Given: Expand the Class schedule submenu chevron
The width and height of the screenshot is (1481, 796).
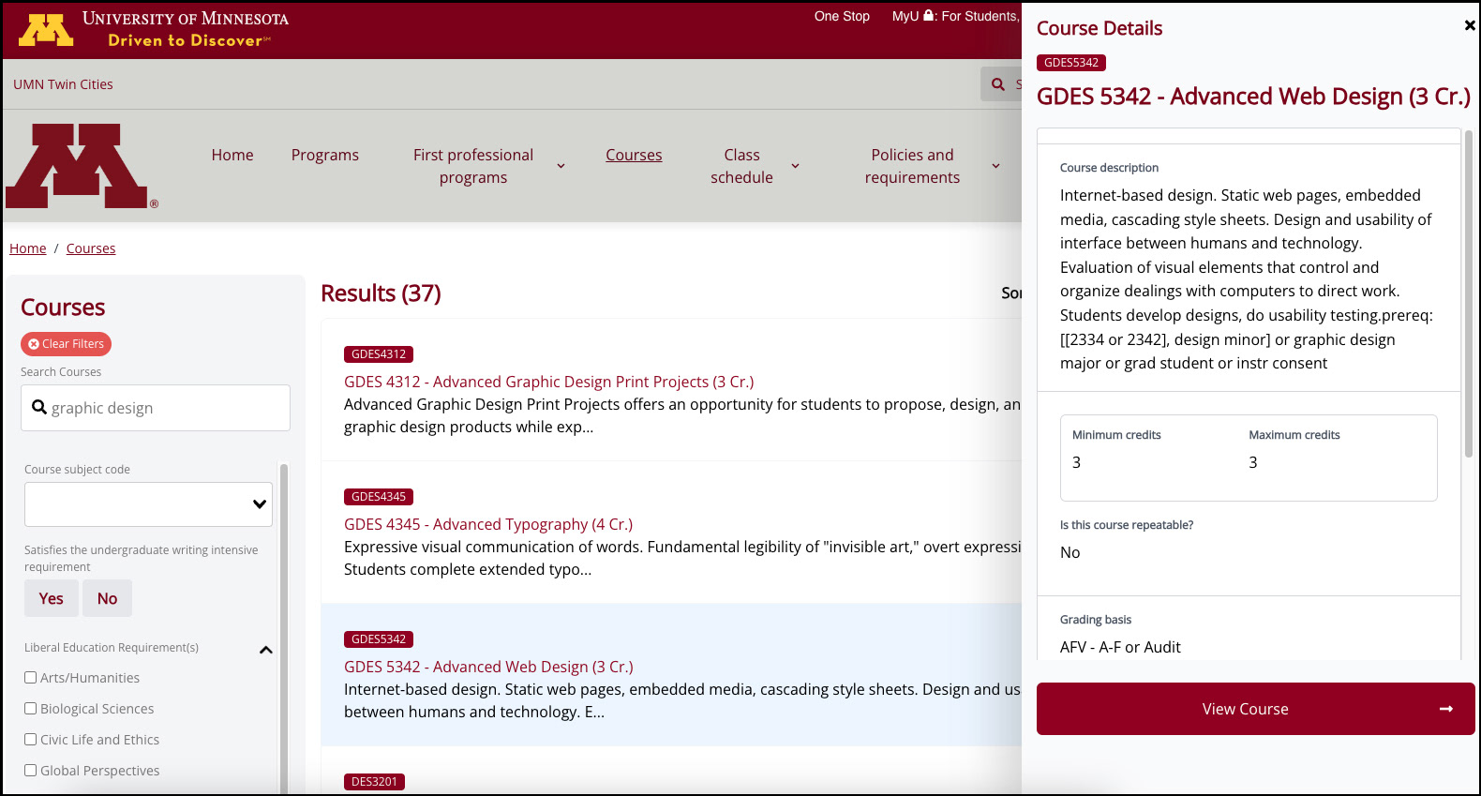Looking at the screenshot, I should point(796,166).
